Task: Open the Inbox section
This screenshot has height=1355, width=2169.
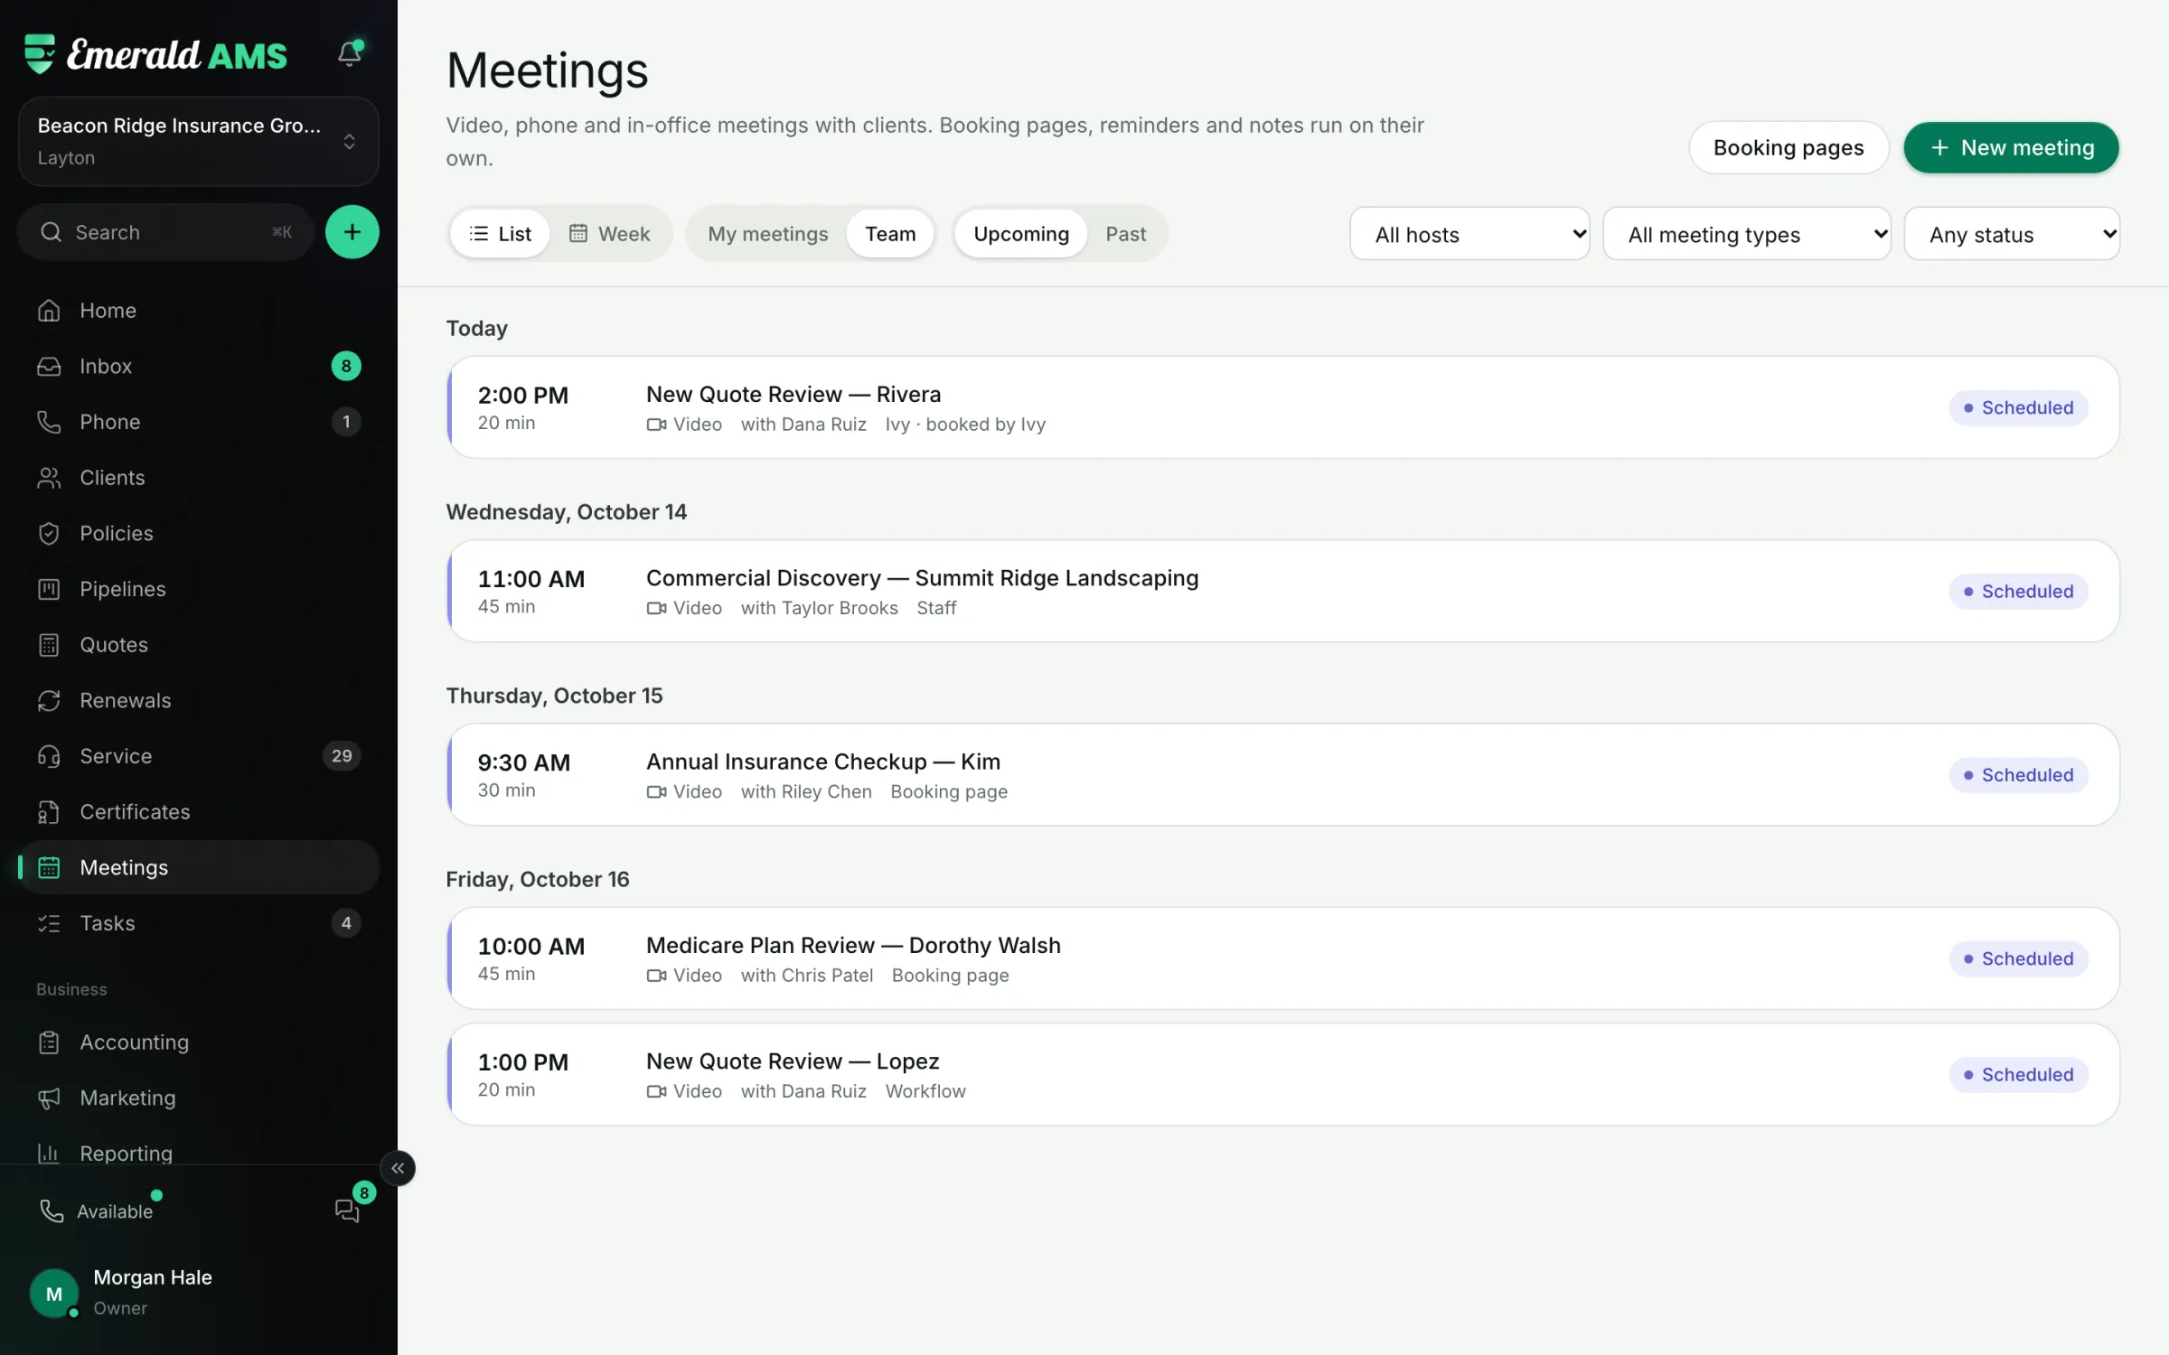Action: click(x=199, y=366)
